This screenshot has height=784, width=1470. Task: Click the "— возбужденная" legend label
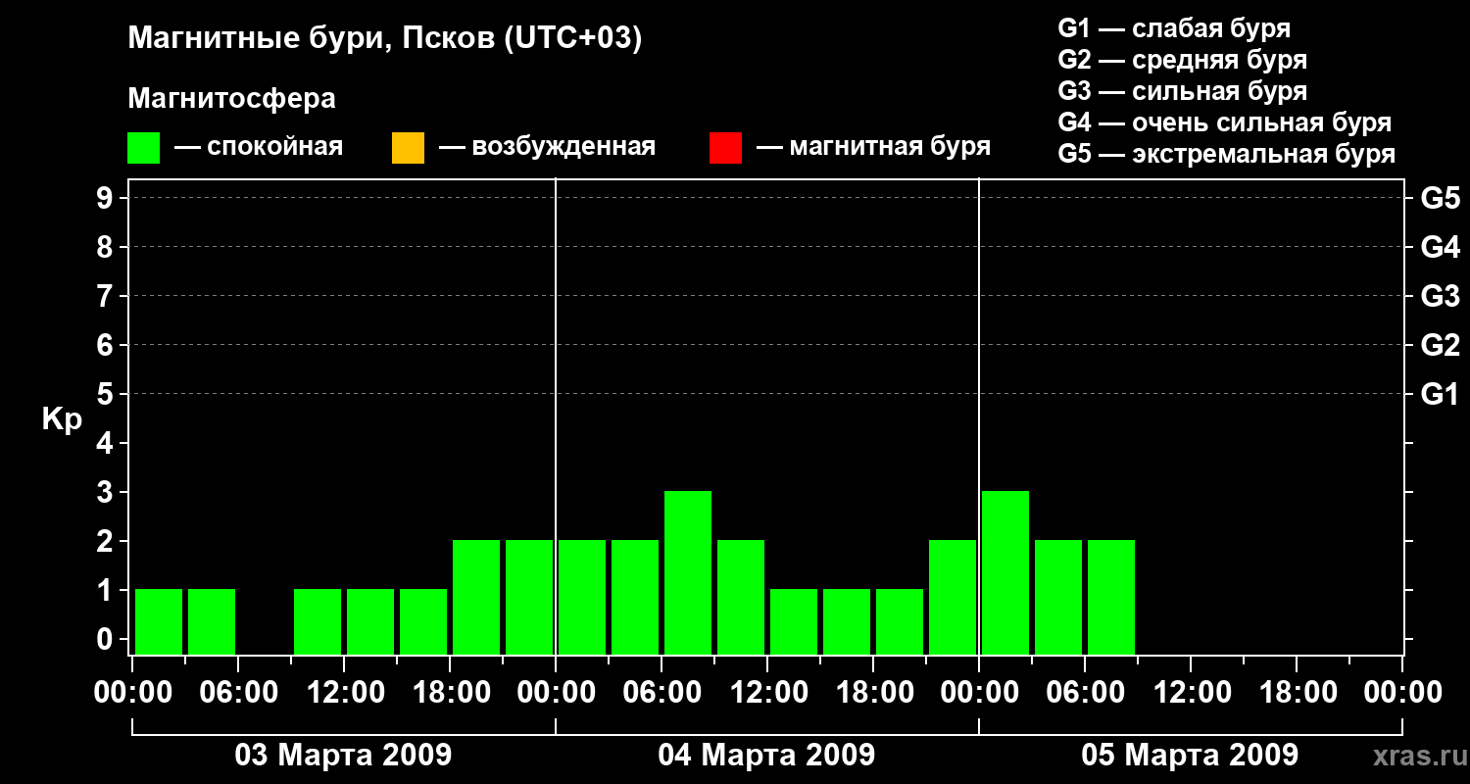(x=547, y=147)
